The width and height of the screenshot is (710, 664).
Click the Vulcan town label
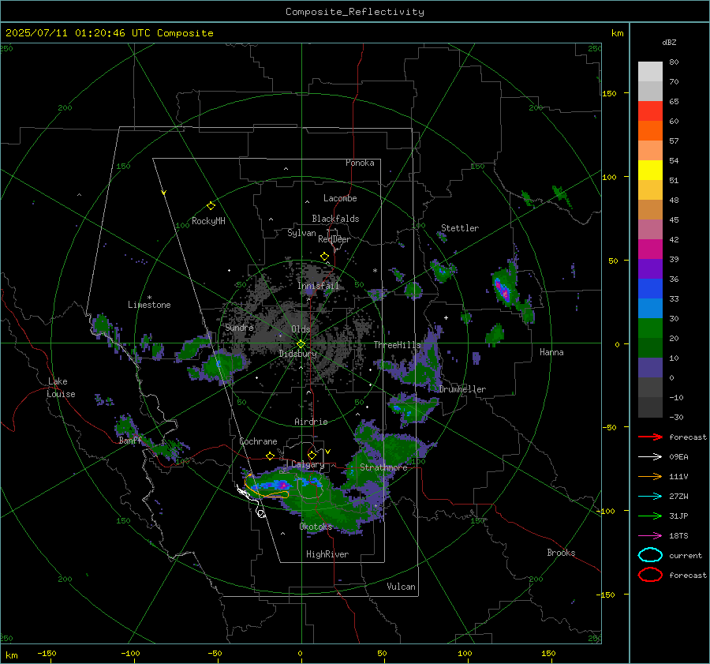tap(401, 587)
